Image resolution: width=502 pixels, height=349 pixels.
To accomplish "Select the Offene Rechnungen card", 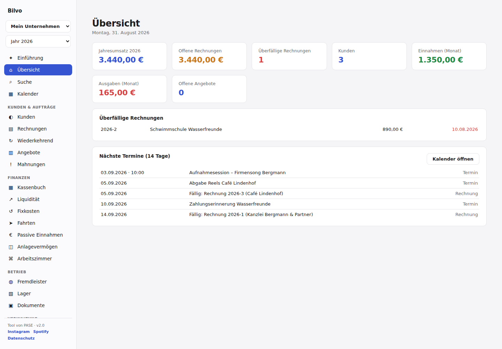I will (209, 56).
